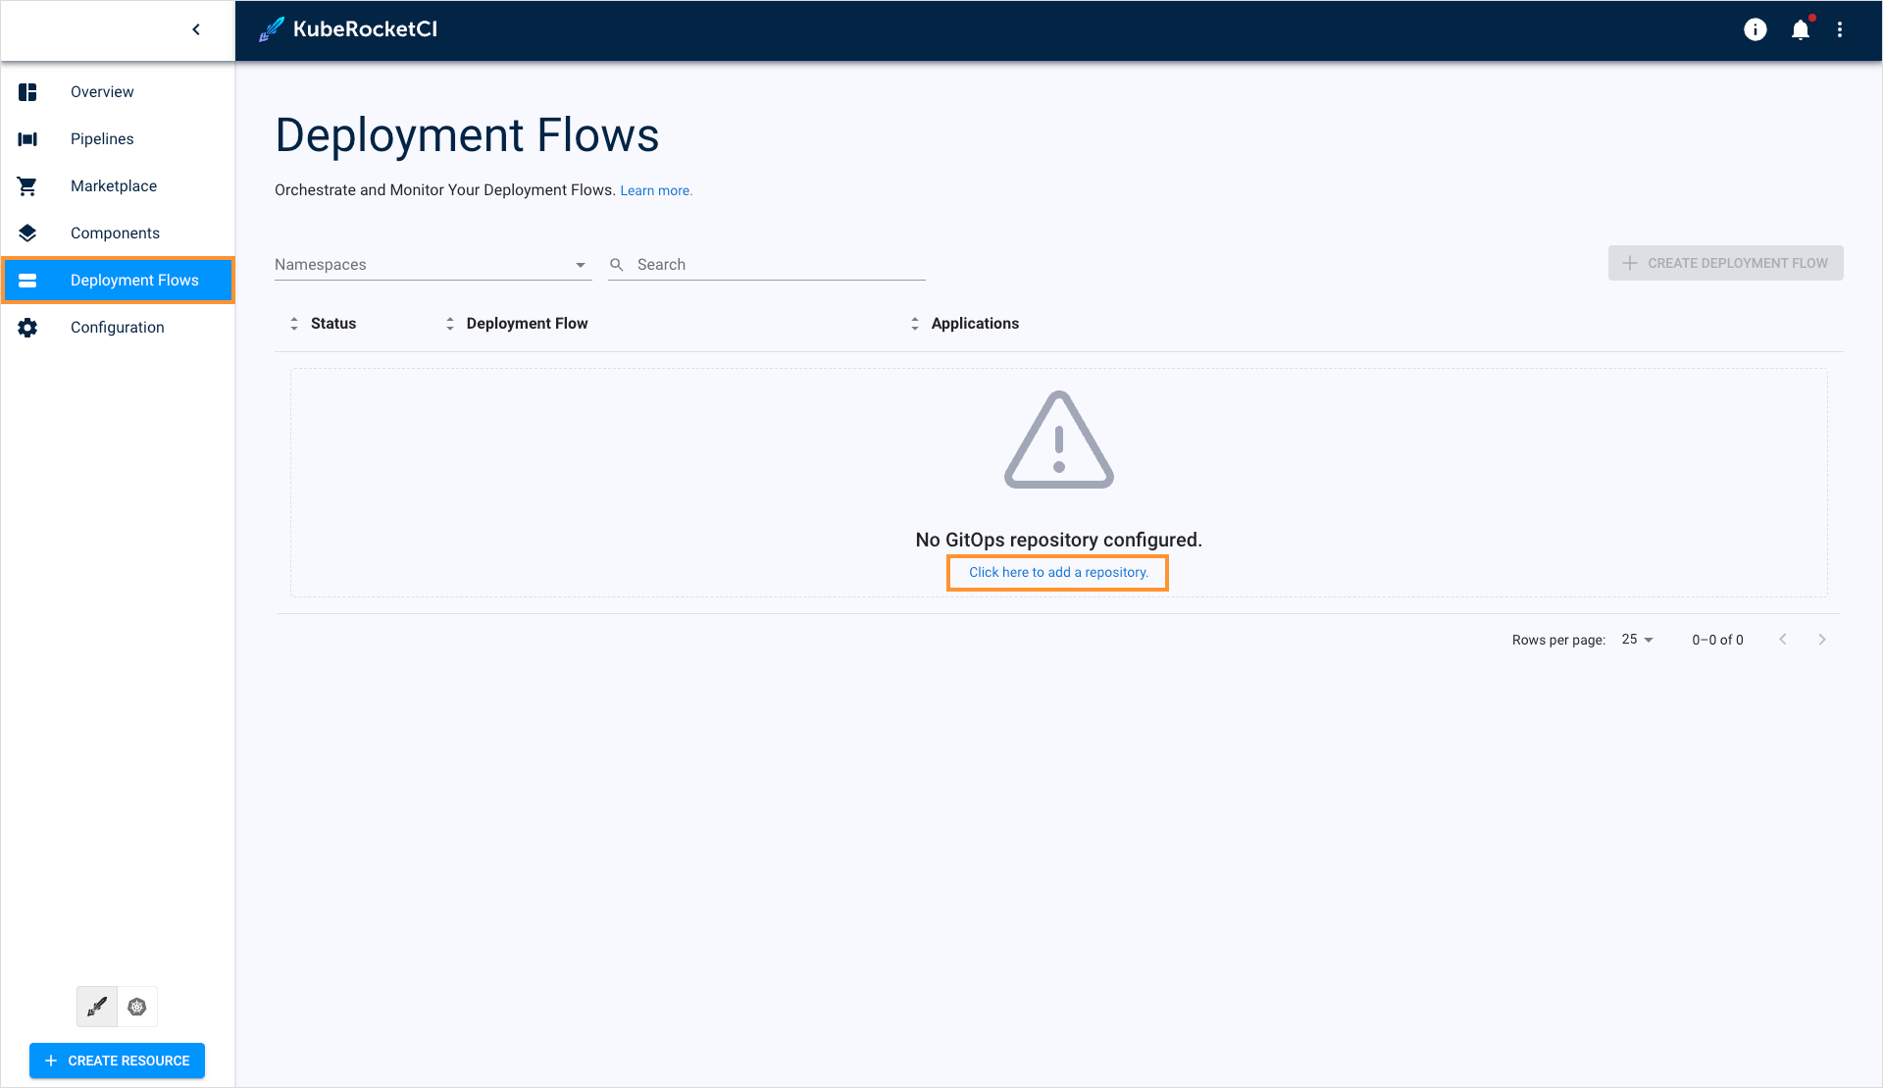
Task: Open the info panel in the header
Action: tap(1755, 29)
